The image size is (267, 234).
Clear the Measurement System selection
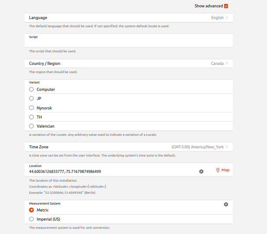226,204
